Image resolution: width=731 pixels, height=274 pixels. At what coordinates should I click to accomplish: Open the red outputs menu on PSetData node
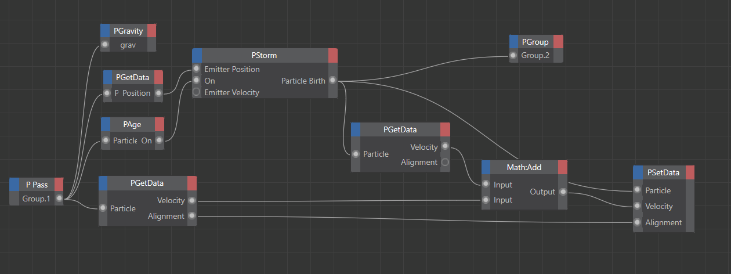pyautogui.click(x=690, y=172)
